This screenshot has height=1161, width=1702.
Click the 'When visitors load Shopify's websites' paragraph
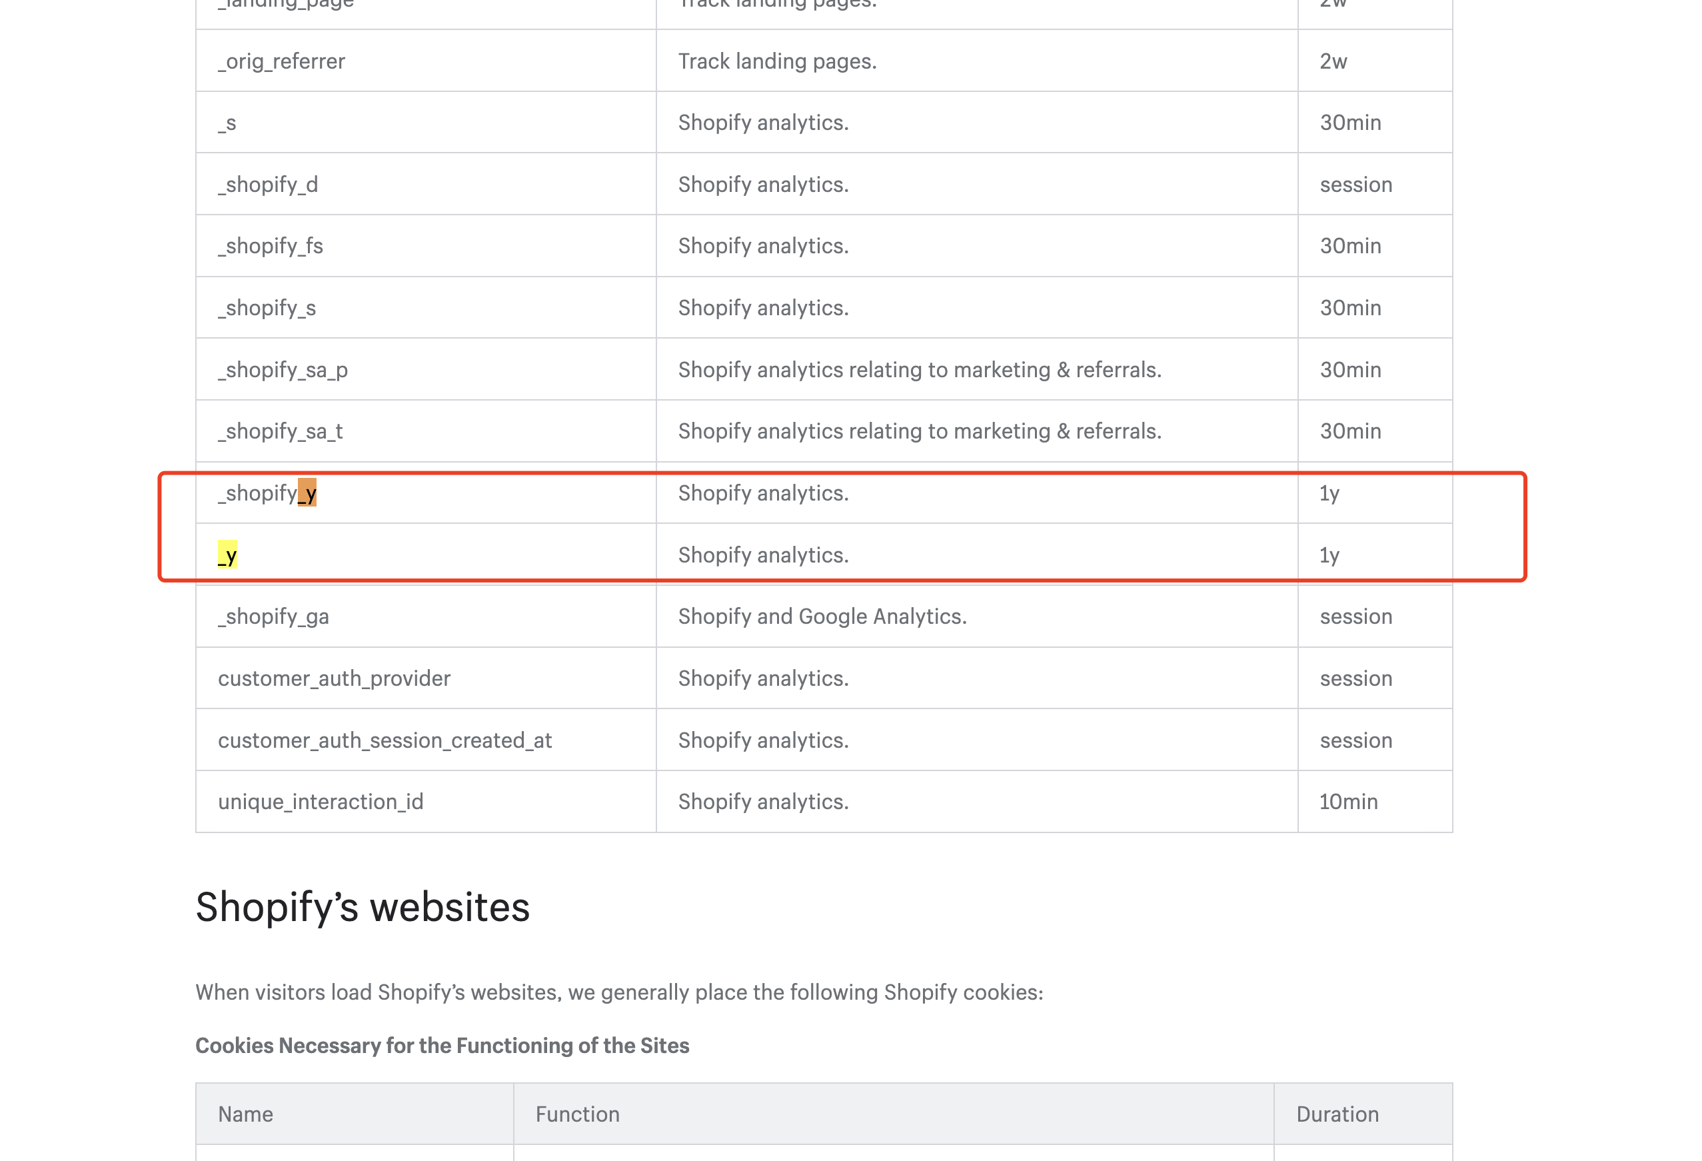click(619, 992)
